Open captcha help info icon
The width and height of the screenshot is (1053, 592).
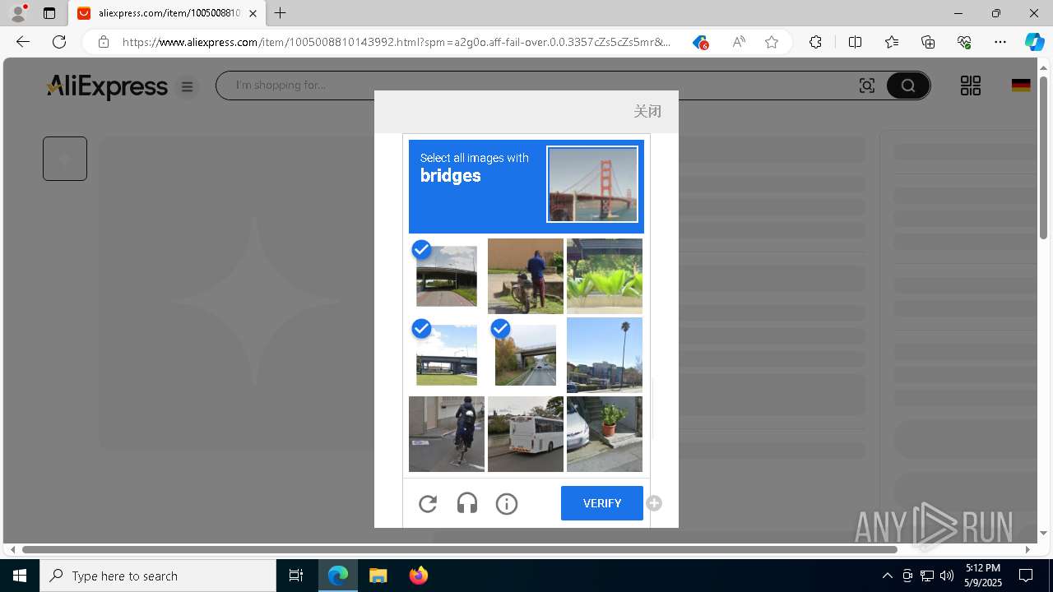507,503
